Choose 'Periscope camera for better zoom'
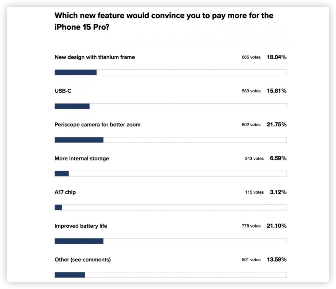Screen dimensions: 336x289 click(x=97, y=125)
